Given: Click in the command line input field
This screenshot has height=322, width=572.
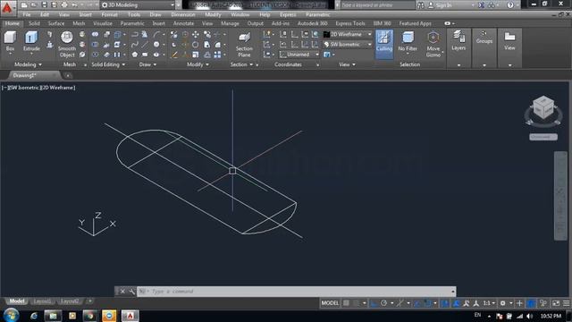Looking at the screenshot, I should [x=296, y=292].
